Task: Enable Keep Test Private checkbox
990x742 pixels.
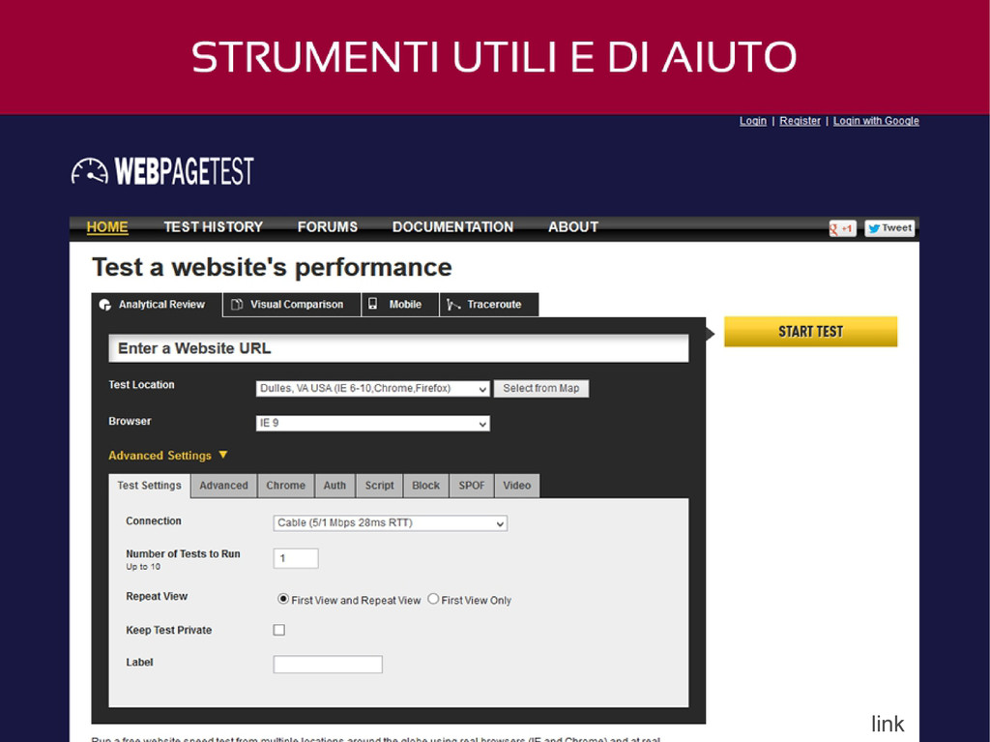Action: [x=278, y=630]
